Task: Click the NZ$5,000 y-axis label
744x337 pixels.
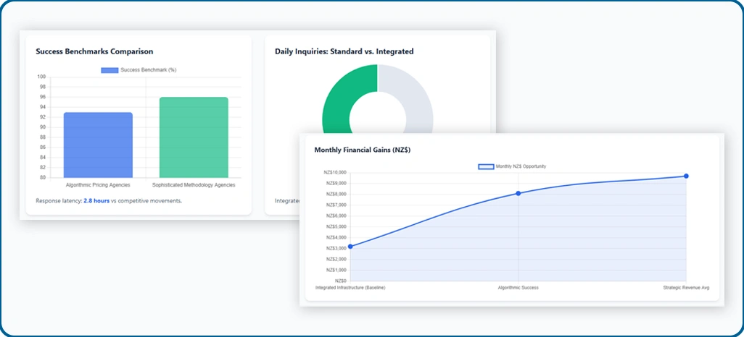Action: (x=337, y=227)
